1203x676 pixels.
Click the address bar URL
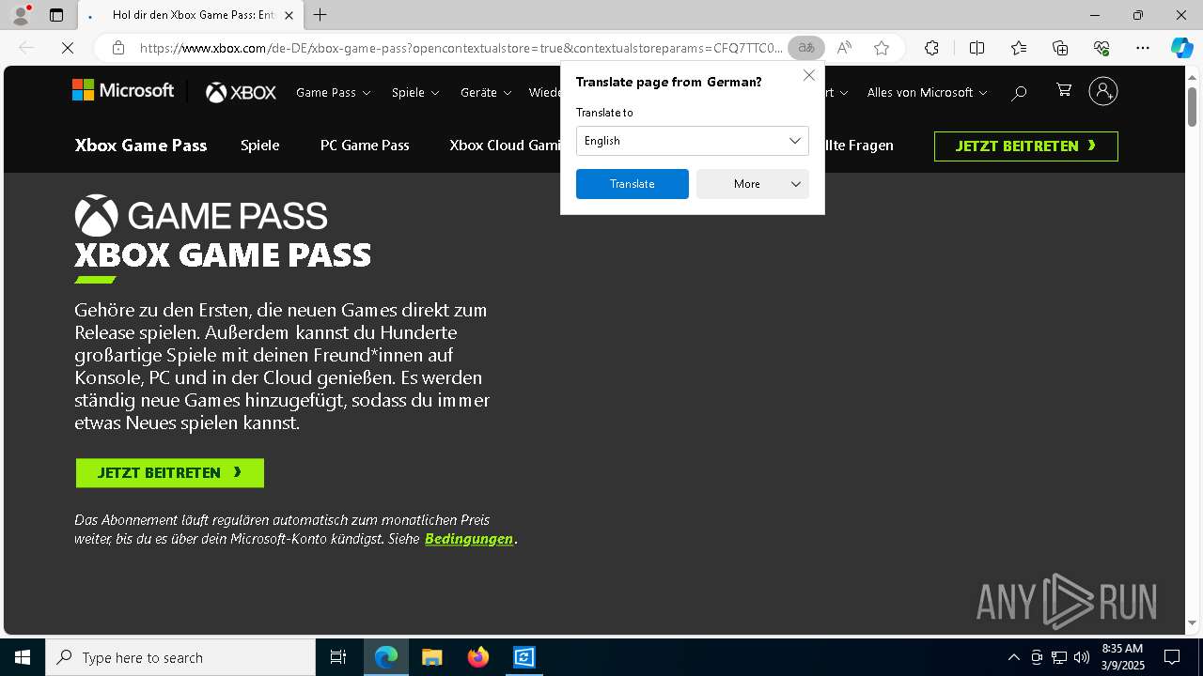461,48
